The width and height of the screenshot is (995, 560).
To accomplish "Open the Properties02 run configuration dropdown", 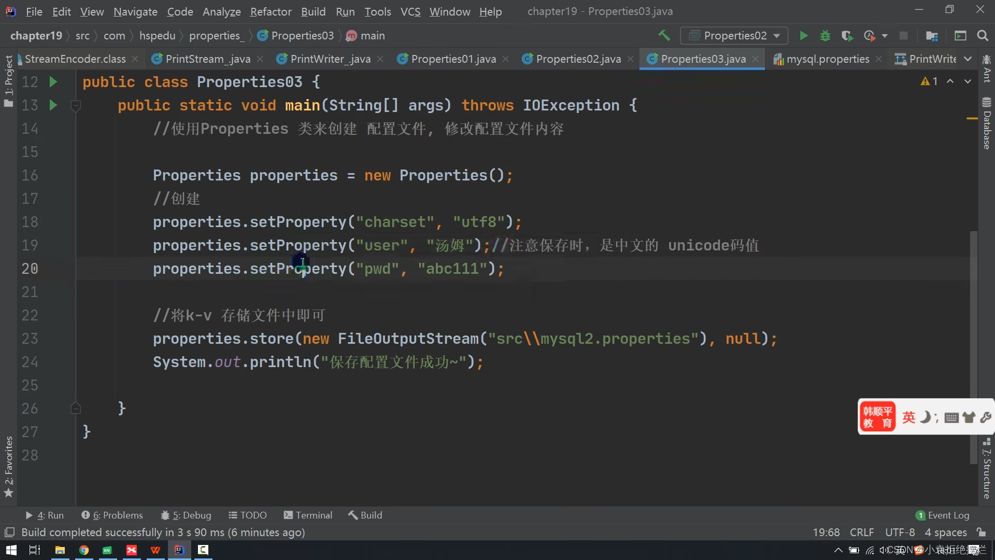I will coord(734,36).
